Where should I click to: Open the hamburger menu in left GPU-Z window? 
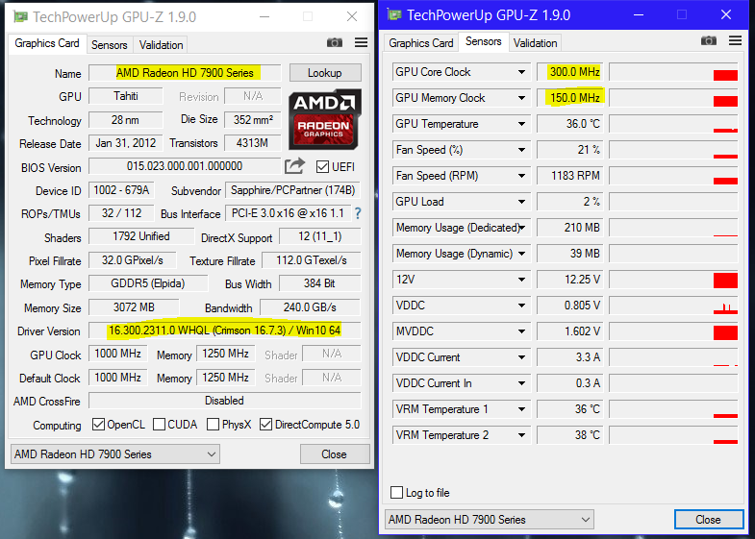pos(361,43)
